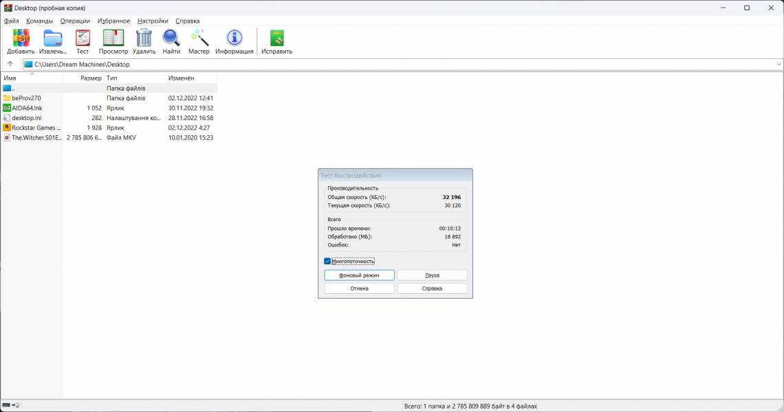Select the AIDA64.lnk shortcut icon
784x412 pixels.
click(7, 108)
